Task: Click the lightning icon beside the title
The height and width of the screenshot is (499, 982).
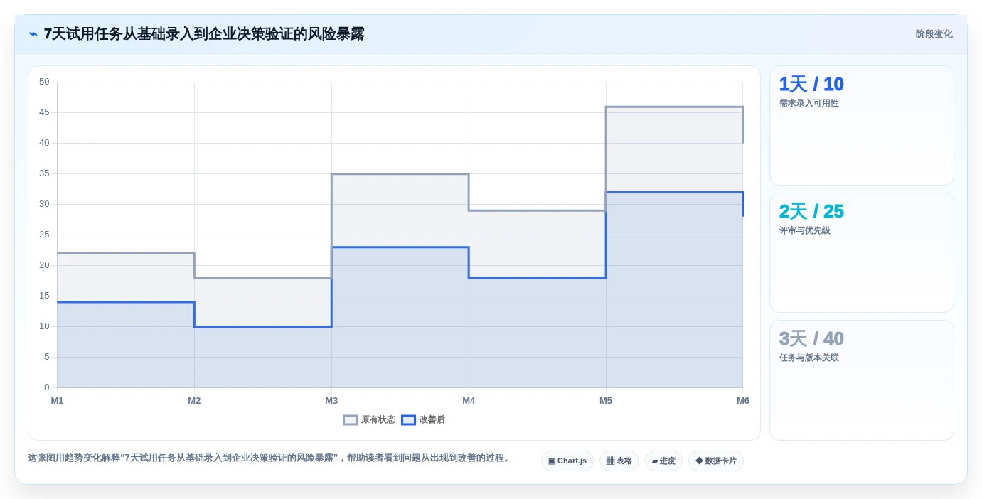Action: (33, 34)
